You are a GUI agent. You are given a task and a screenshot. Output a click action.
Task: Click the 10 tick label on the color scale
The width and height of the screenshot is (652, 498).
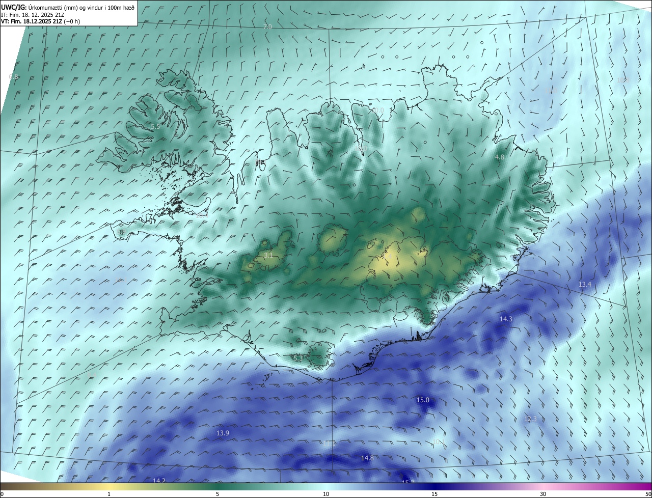tap(326, 494)
